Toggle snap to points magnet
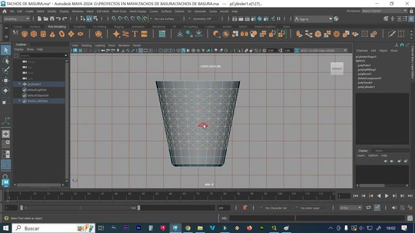 (x=126, y=19)
